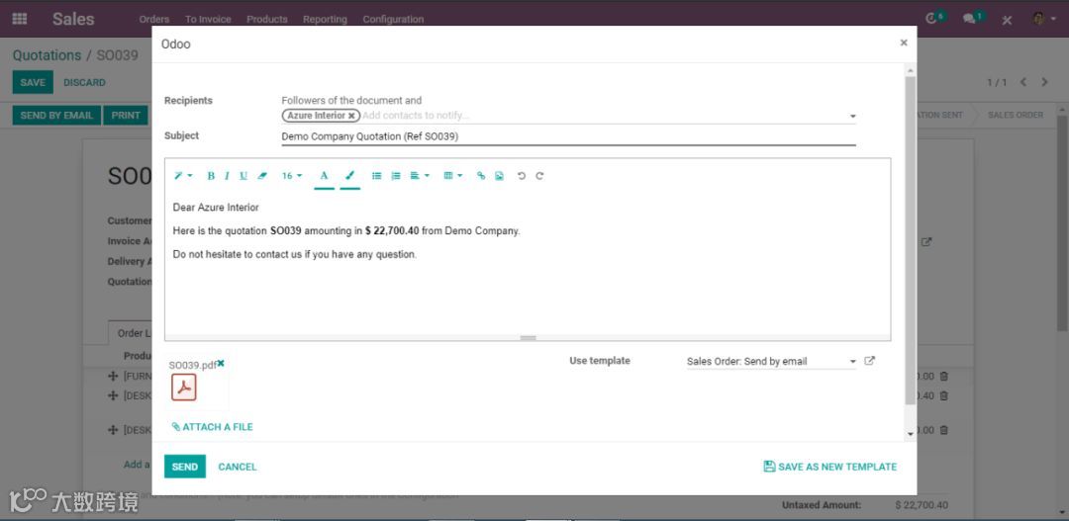Viewport: 1069px width, 521px height.
Task: Toggle underline formatting in email editor
Action: 243,176
